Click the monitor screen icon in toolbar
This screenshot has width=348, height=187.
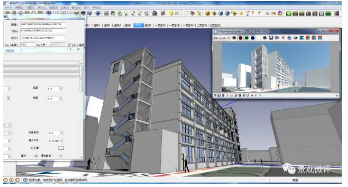106,13
